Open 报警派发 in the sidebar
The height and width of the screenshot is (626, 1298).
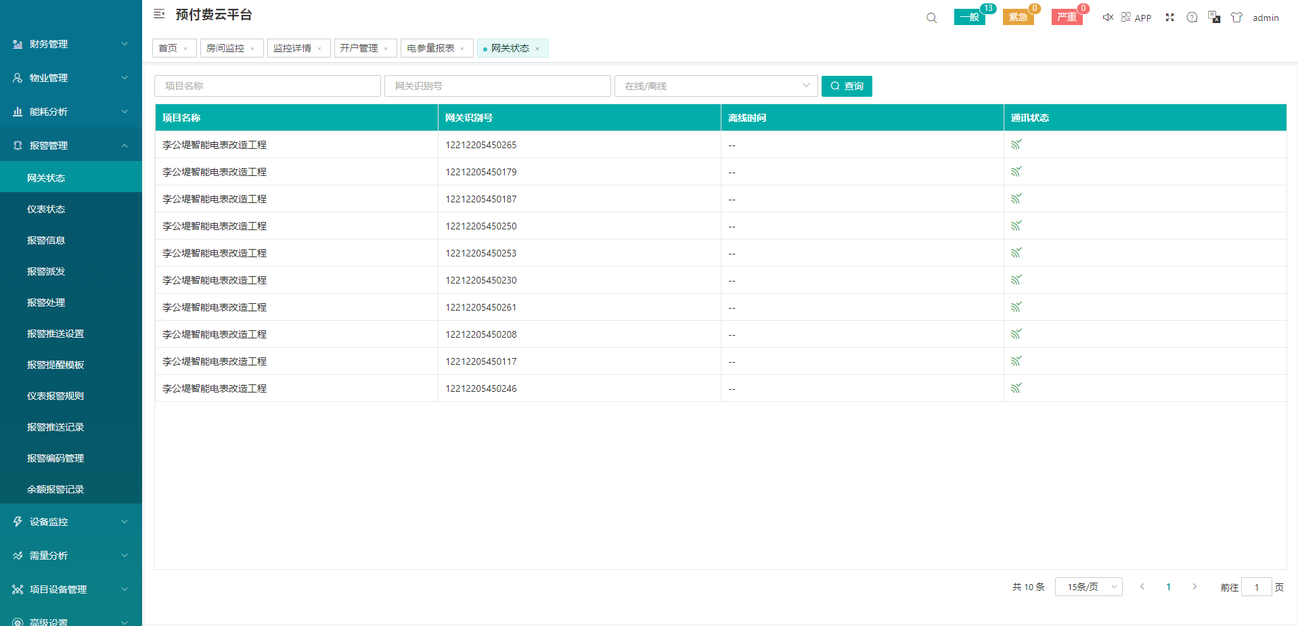tap(71, 271)
